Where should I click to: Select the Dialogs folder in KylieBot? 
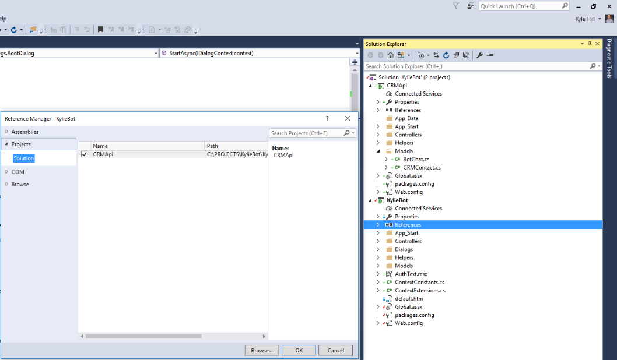[x=404, y=249]
